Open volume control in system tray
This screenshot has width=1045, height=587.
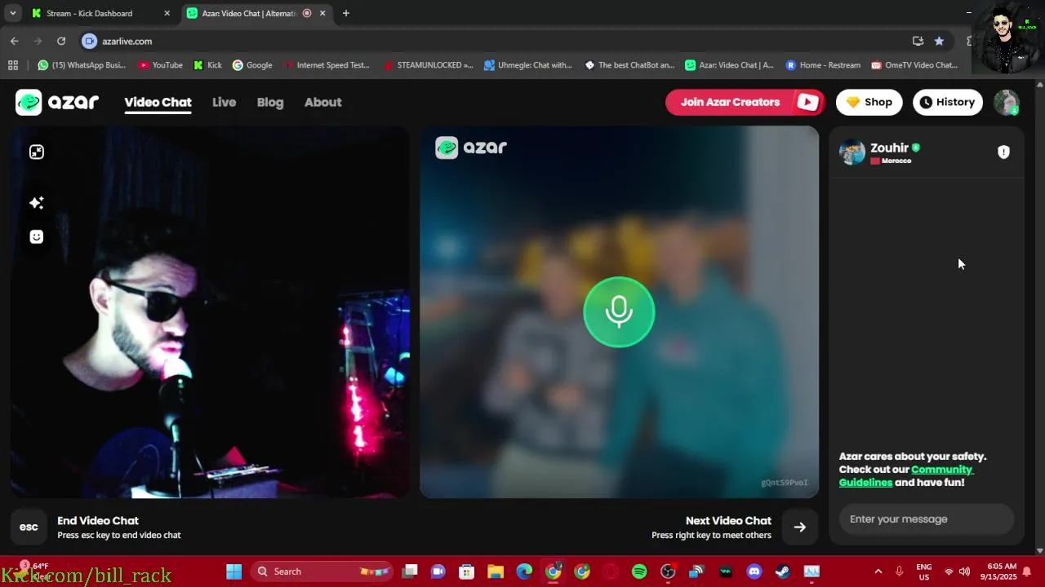(x=964, y=572)
